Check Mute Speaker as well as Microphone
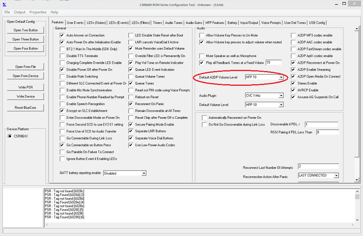This screenshot has height=236, width=363. (202, 56)
